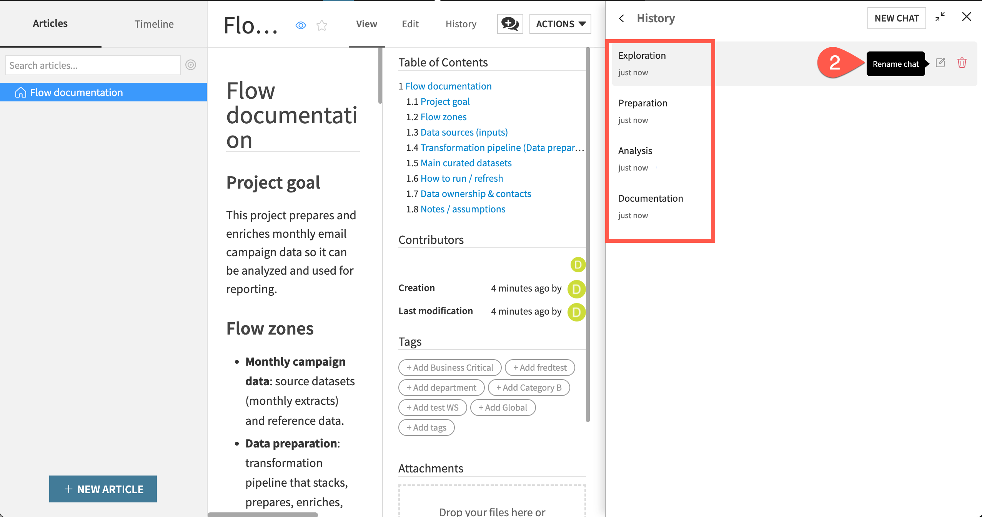Viewport: 982px width, 517px height.
Task: Close the History chat panel
Action: click(966, 17)
